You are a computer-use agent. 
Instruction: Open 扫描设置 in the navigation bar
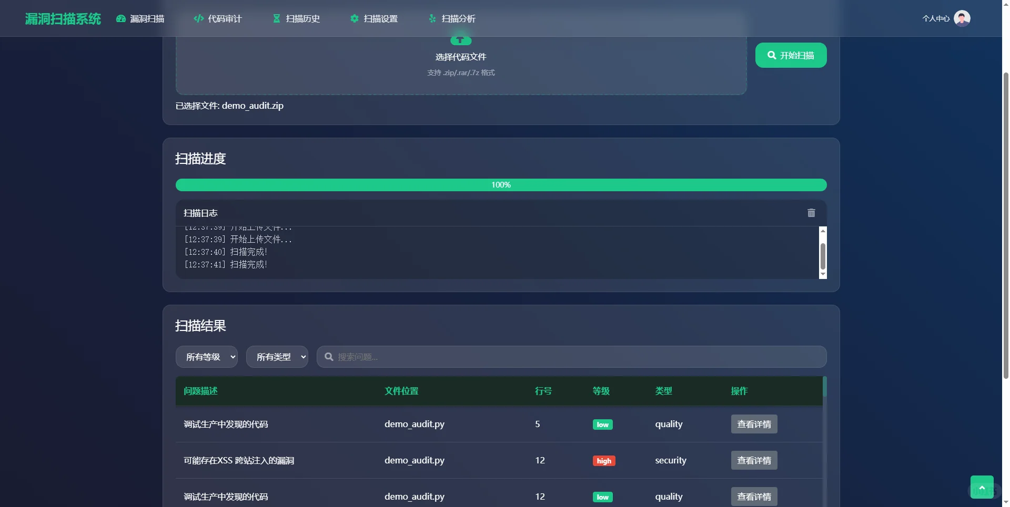point(374,19)
